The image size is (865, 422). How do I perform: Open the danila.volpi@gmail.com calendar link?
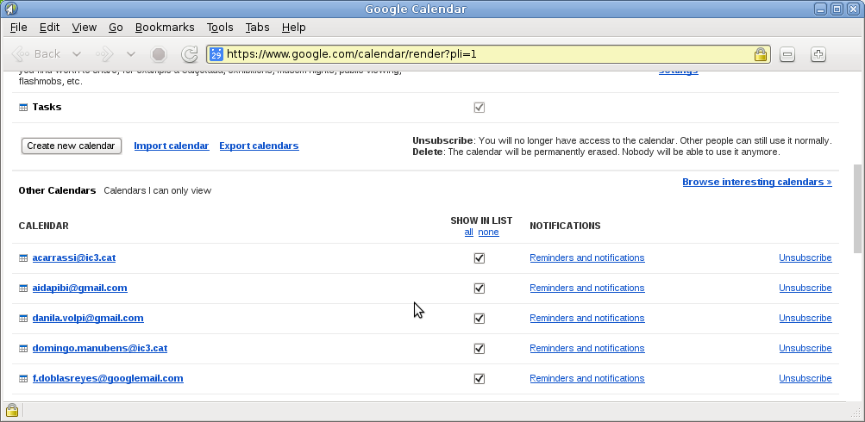(88, 319)
